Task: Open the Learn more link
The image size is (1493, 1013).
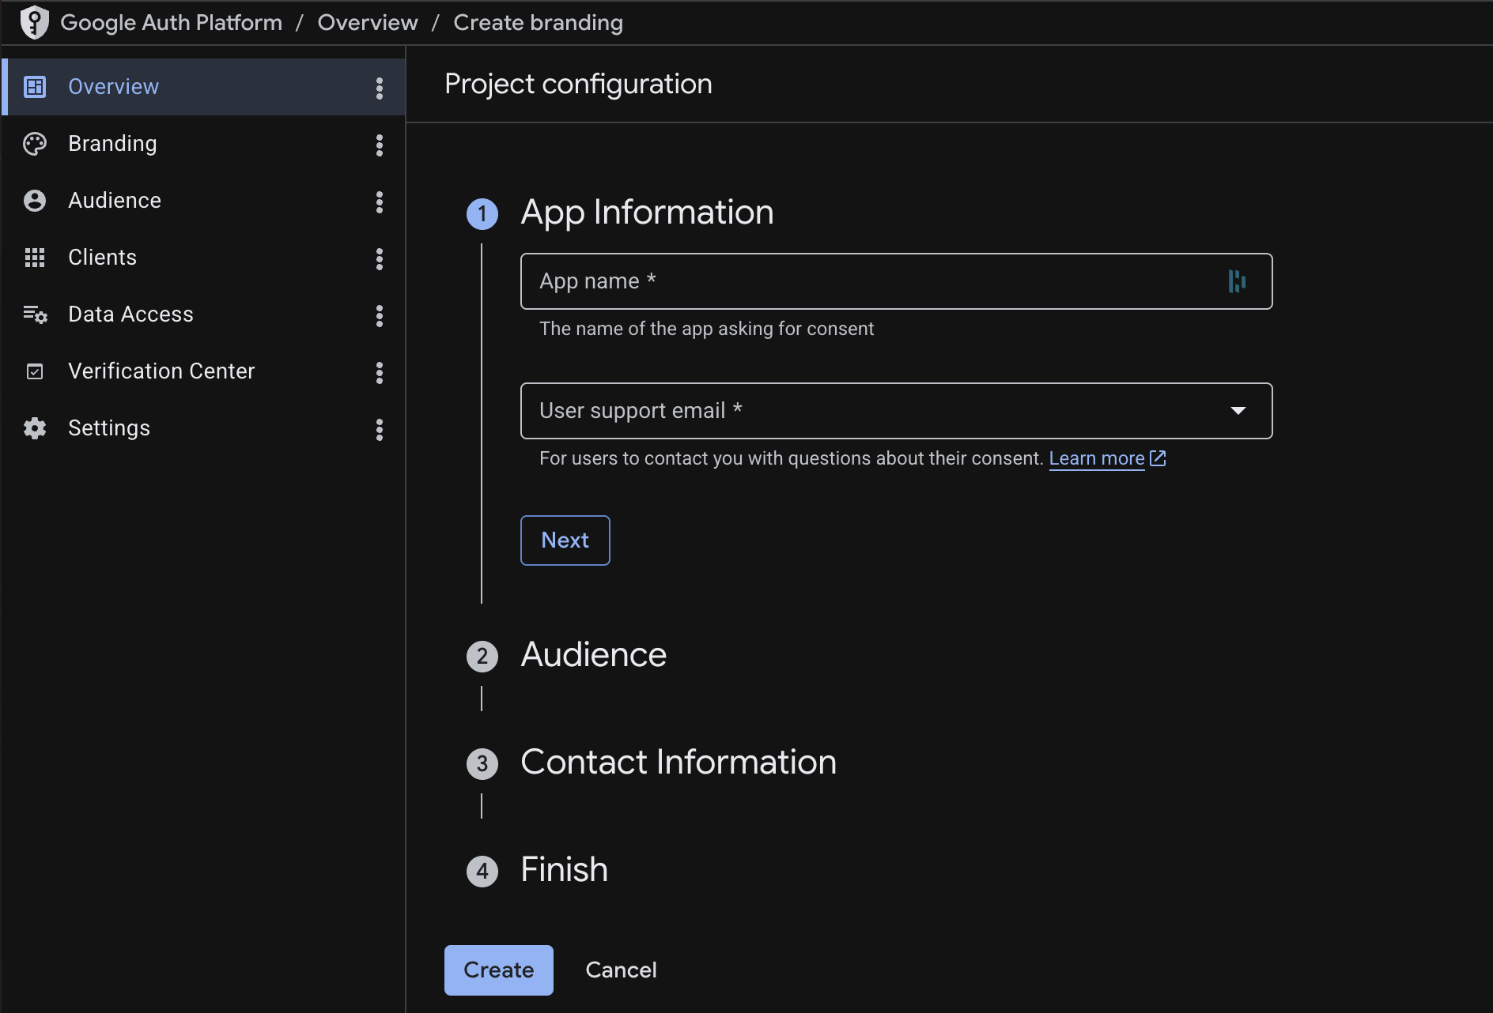Action: [x=1096, y=458]
